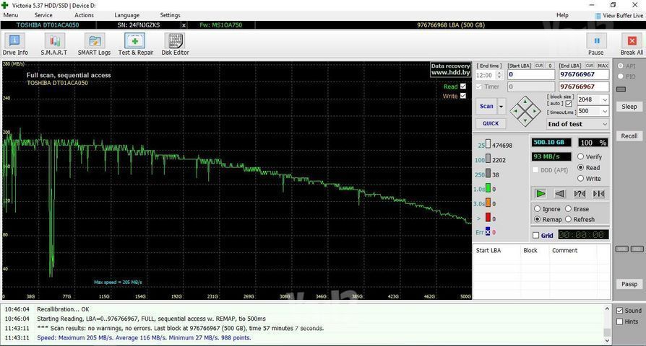Select the Remap radio button

pos(537,219)
